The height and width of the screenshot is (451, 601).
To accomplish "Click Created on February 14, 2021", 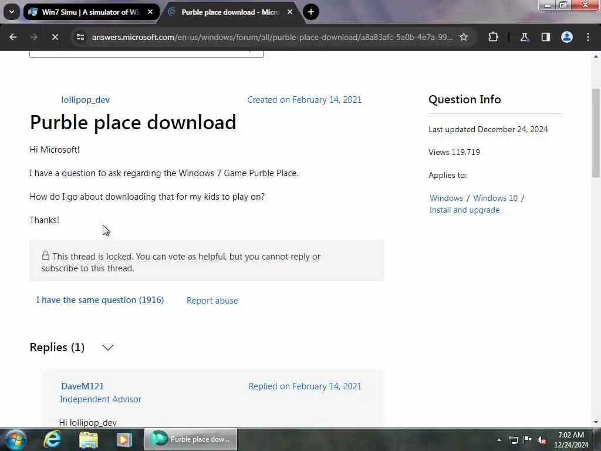I will coord(305,100).
